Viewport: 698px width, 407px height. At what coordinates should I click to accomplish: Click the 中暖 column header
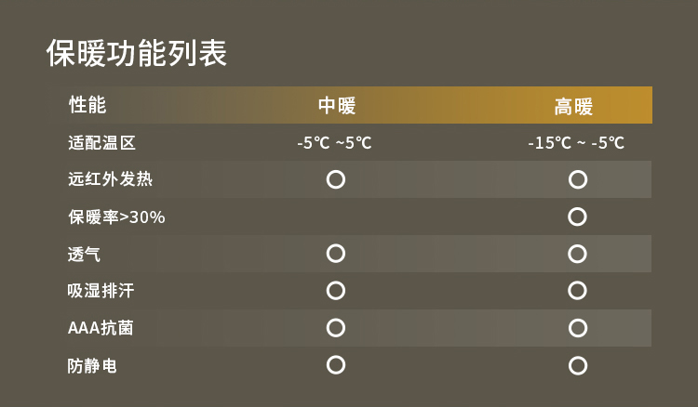tap(337, 106)
